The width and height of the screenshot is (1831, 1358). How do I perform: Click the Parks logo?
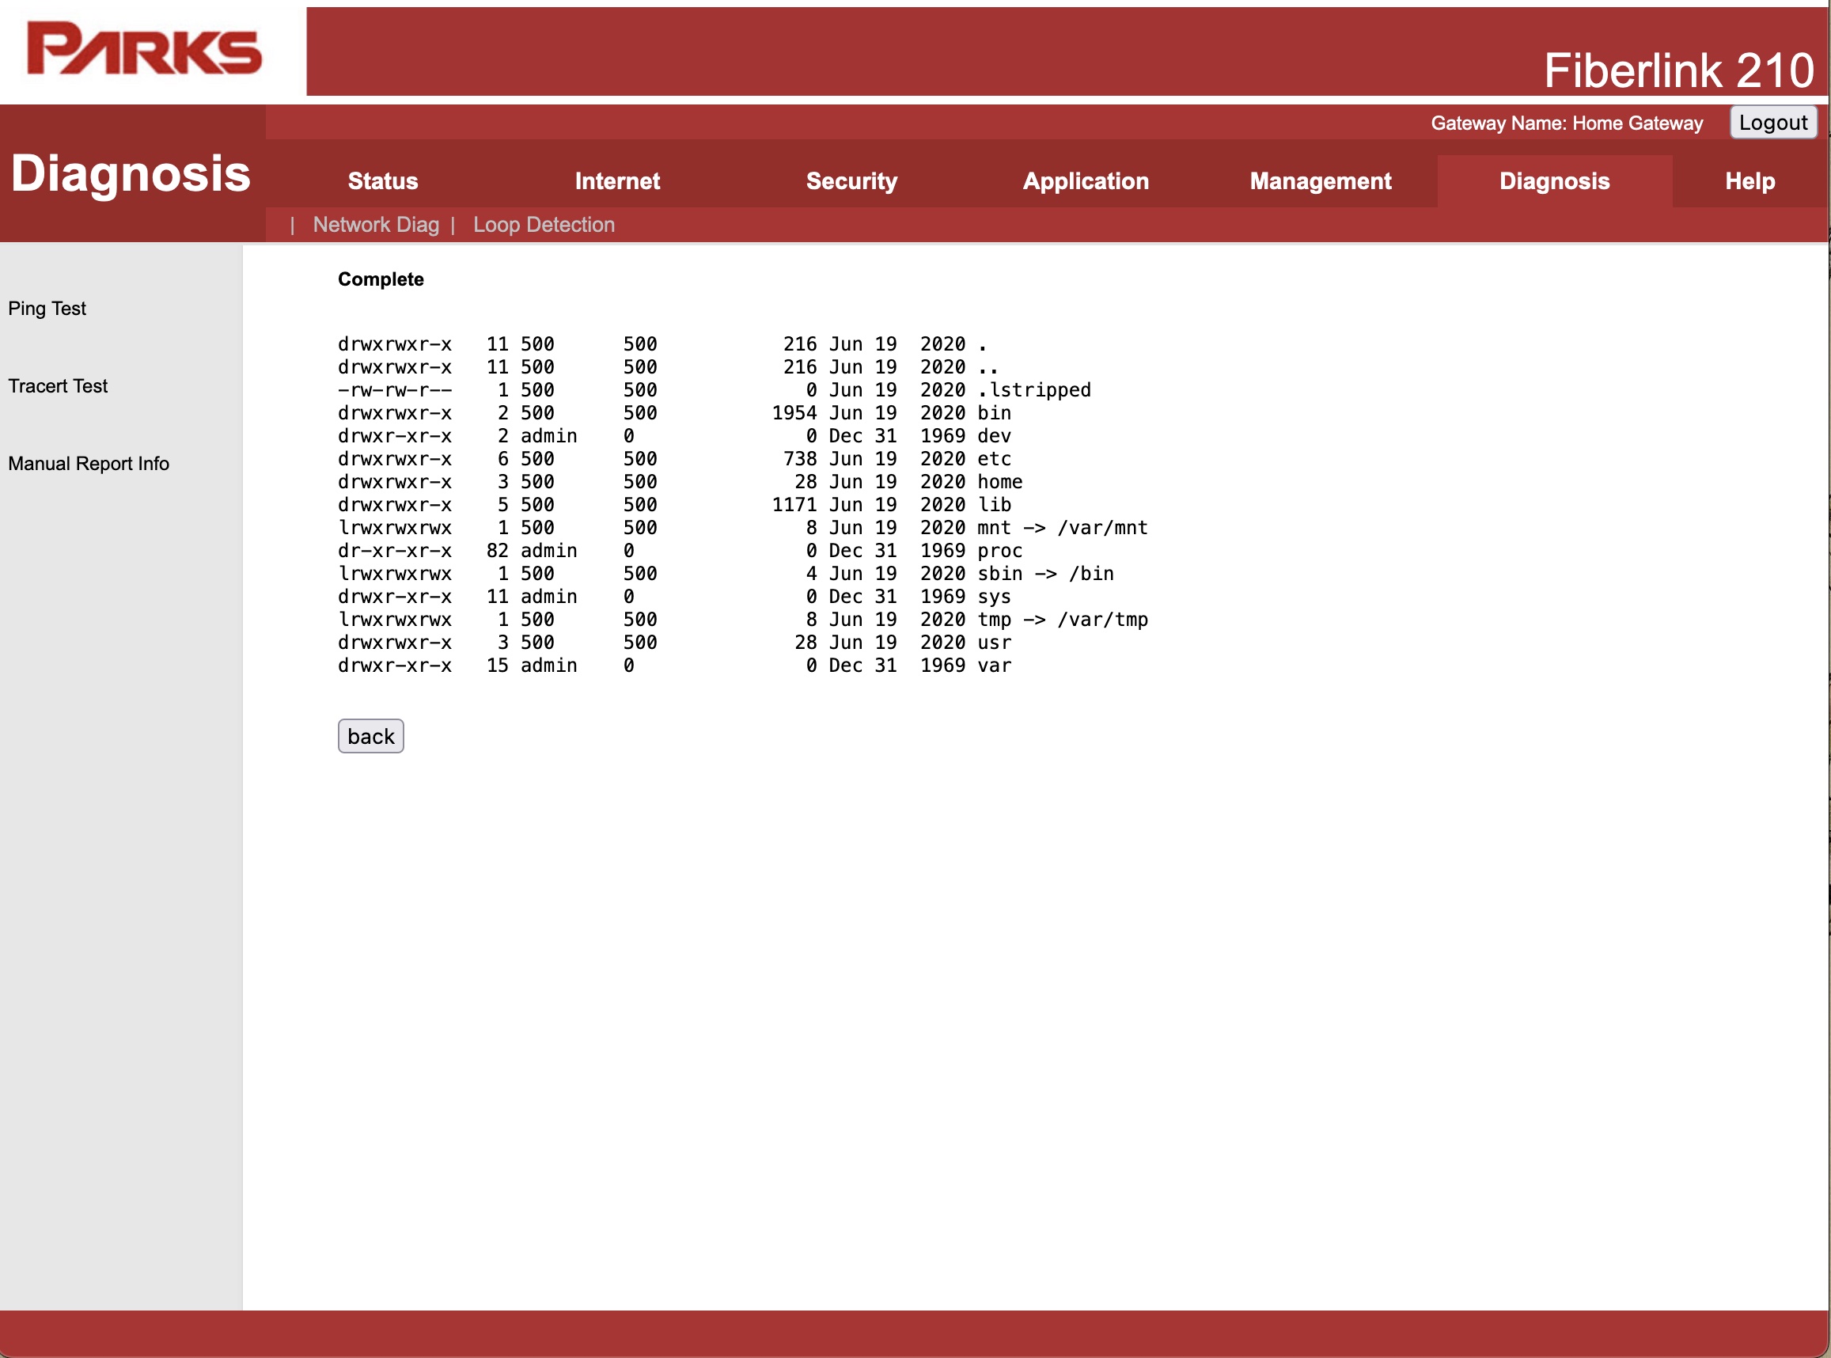tap(145, 49)
